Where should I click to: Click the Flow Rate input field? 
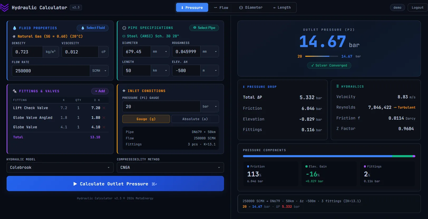click(51, 71)
